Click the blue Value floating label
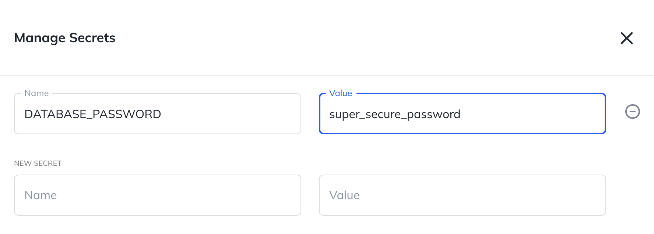This screenshot has height=234, width=654. pyautogui.click(x=341, y=93)
